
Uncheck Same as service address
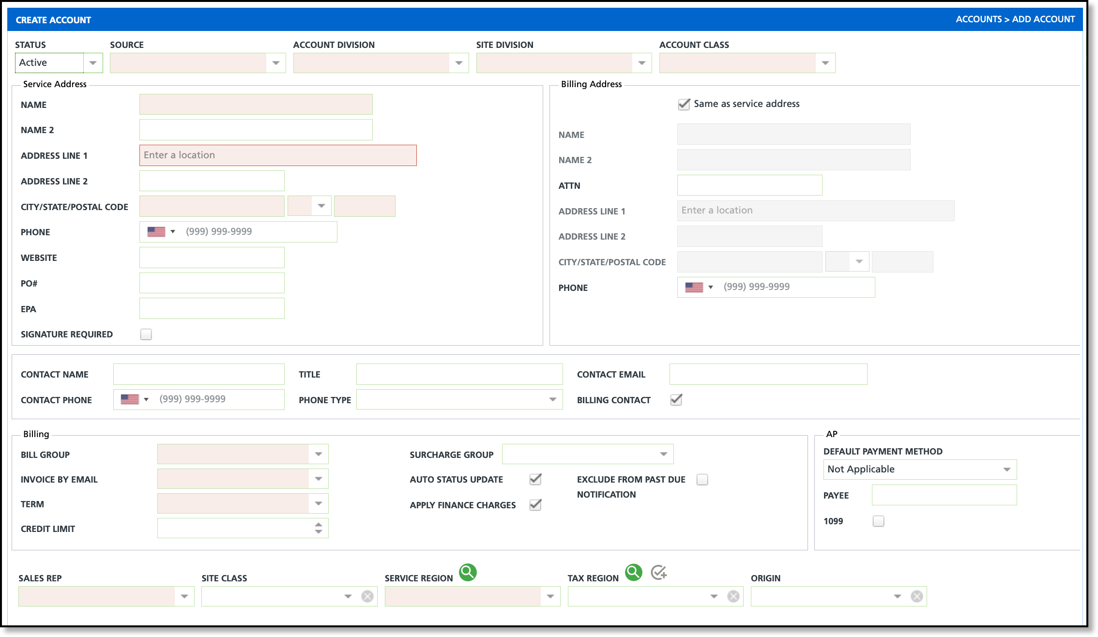(x=684, y=104)
